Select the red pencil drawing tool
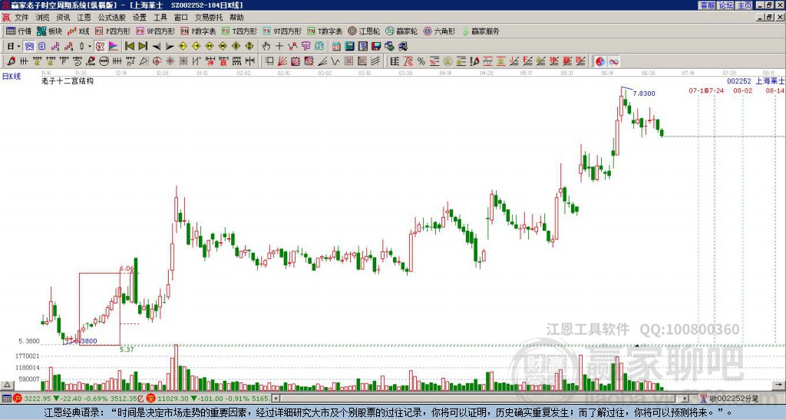This screenshot has width=786, height=420. coord(11,61)
